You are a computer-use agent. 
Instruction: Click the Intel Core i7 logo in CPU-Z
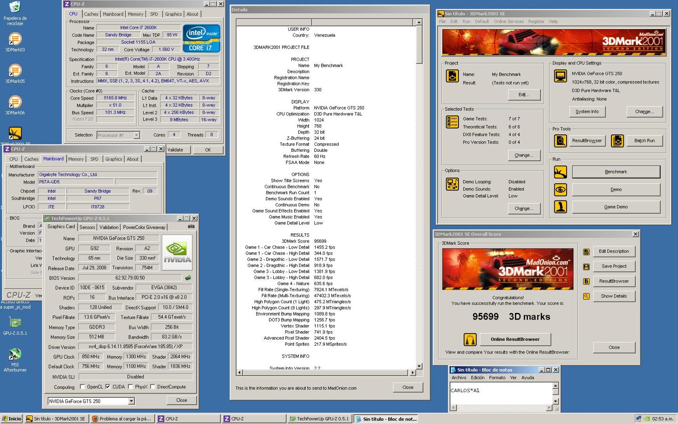(201, 38)
